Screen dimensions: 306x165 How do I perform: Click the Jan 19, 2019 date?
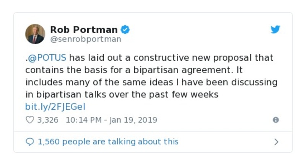point(133,120)
